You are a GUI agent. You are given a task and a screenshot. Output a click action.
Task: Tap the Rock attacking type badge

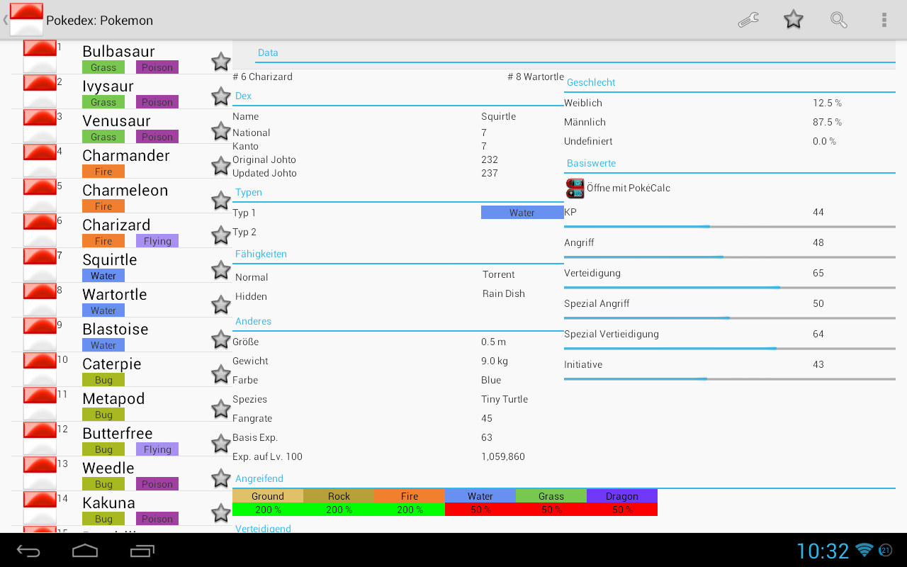coord(339,496)
